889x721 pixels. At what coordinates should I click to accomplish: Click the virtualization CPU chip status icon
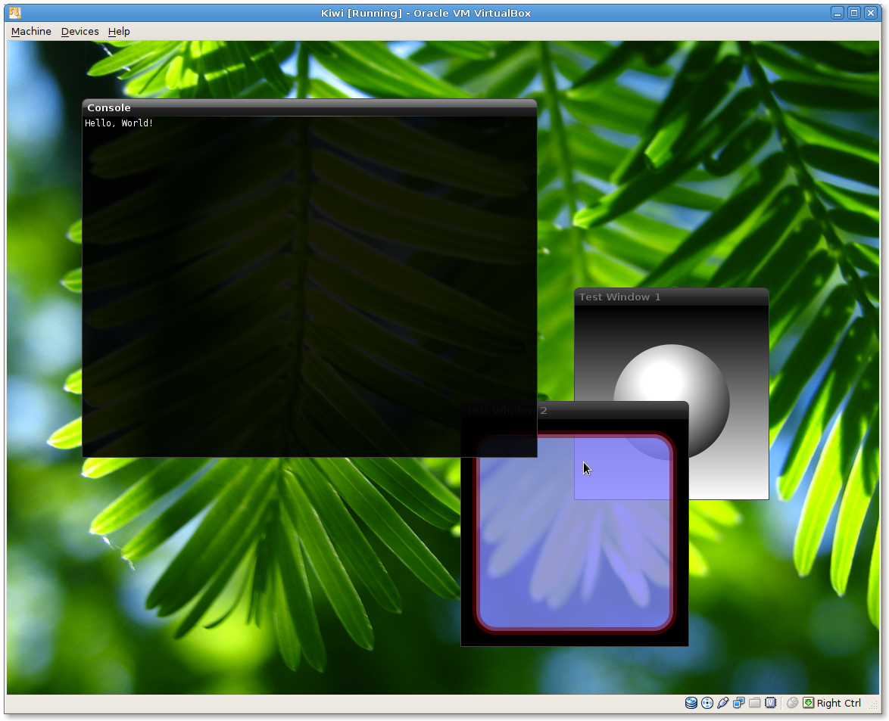pyautogui.click(x=771, y=703)
